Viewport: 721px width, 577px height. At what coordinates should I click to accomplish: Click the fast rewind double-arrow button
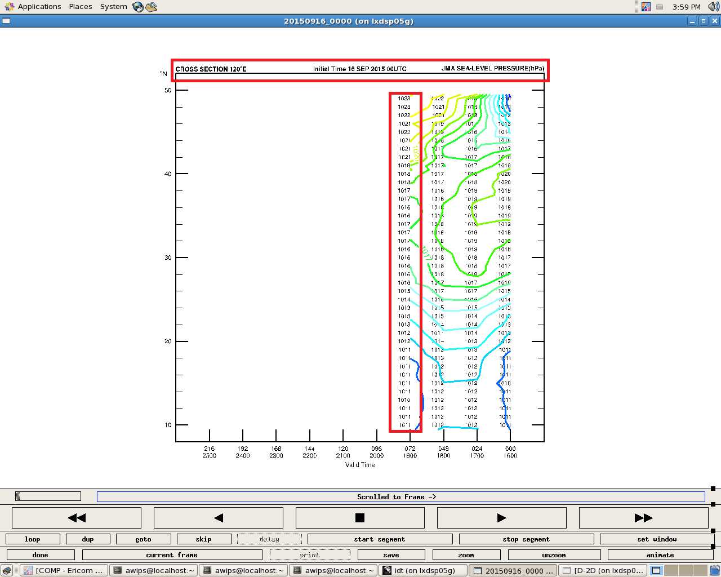[x=77, y=518]
